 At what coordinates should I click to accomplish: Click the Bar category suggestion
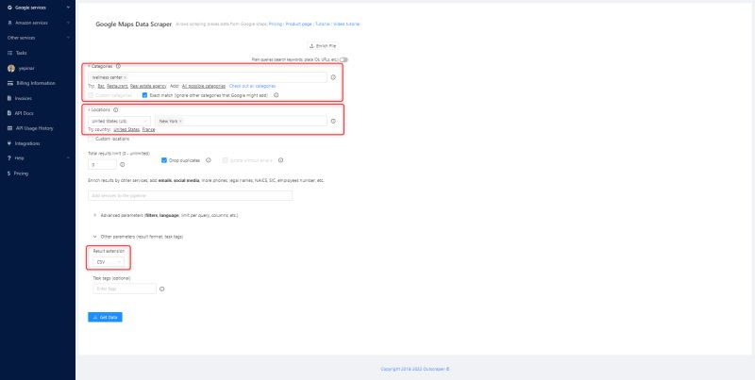[x=101, y=86]
